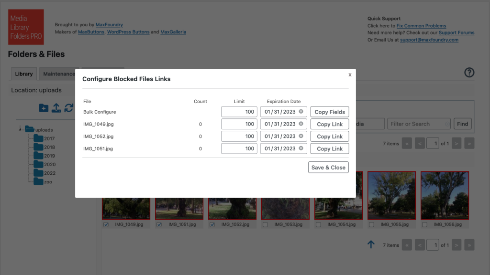The height and width of the screenshot is (275, 490).
Task: Open the 2017 folder in the tree
Action: point(49,138)
